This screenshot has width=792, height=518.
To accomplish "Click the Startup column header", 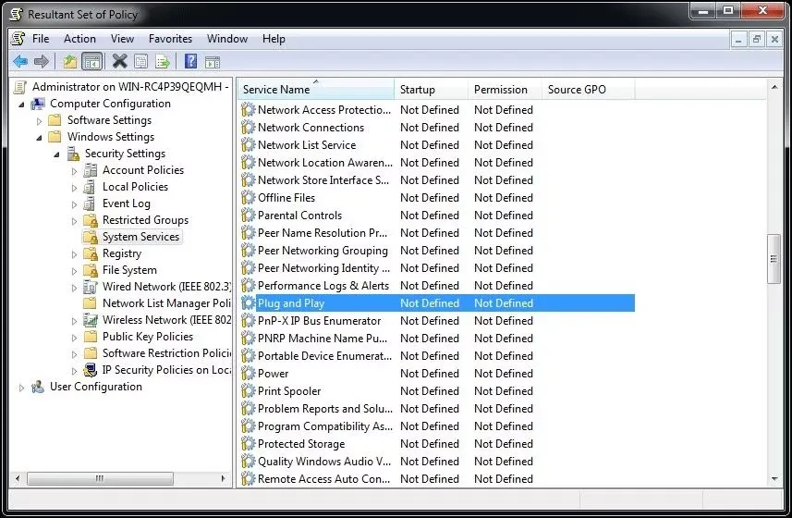I will (418, 90).
